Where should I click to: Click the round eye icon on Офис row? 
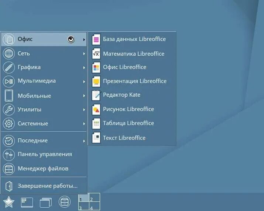pyautogui.click(x=71, y=39)
